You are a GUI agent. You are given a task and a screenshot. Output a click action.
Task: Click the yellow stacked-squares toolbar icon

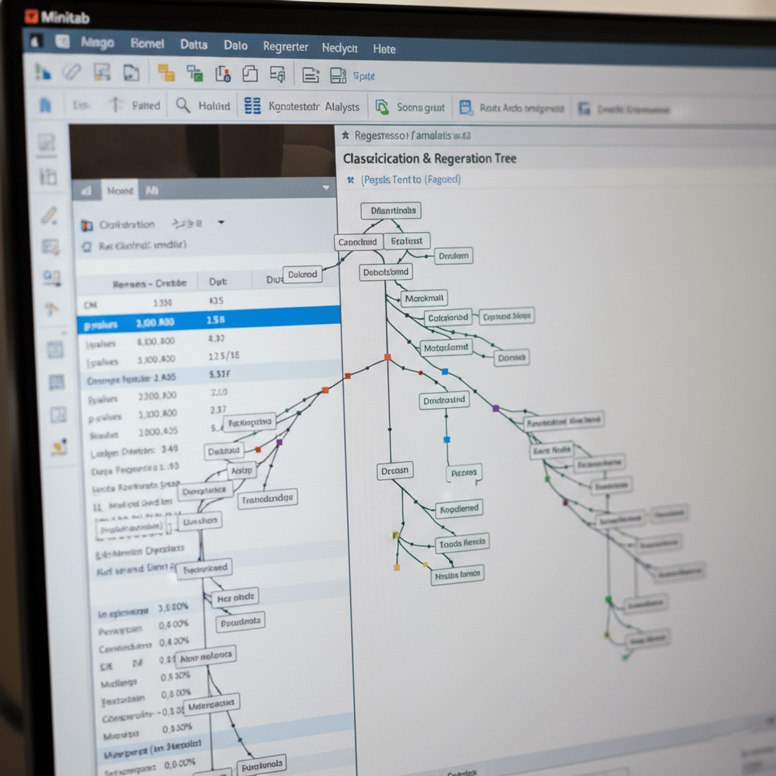point(166,73)
